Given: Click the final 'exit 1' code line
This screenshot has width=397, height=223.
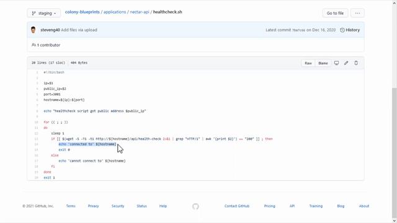Looking at the screenshot, I should (x=49, y=178).
